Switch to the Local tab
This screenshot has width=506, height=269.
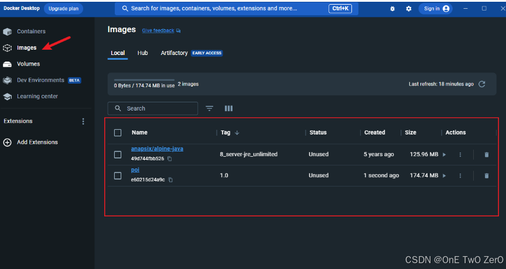118,53
